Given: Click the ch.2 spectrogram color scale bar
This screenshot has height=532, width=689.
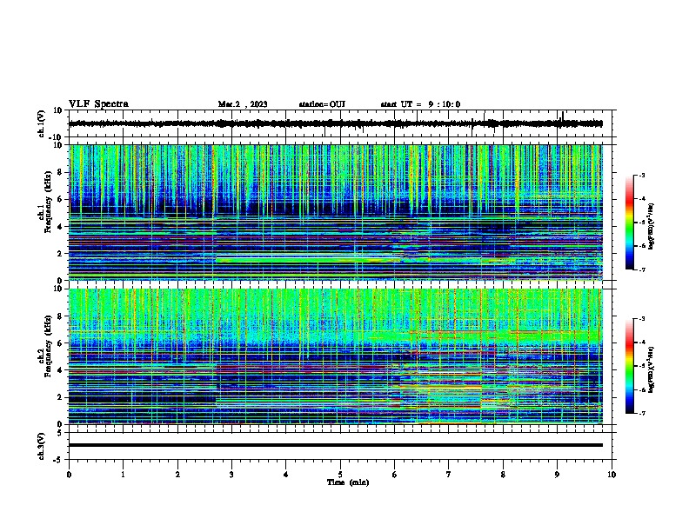Looking at the screenshot, I should (x=630, y=366).
